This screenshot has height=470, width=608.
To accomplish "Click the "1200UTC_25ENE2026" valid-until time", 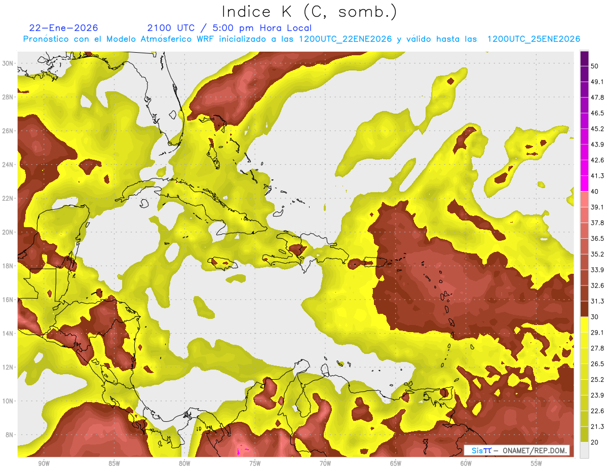I will pyautogui.click(x=534, y=39).
